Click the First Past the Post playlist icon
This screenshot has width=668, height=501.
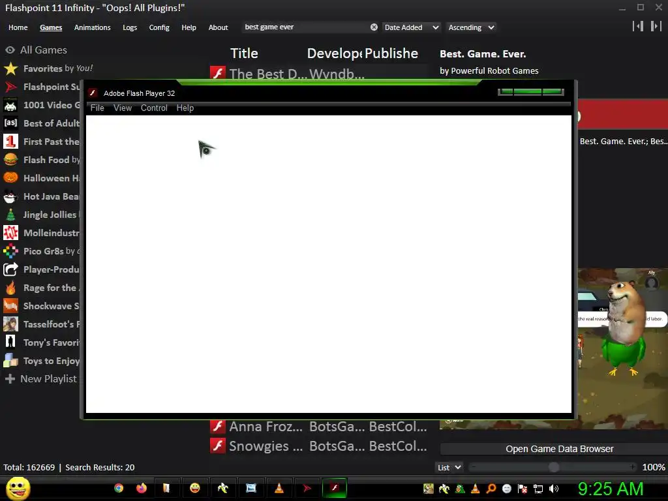pos(10,142)
